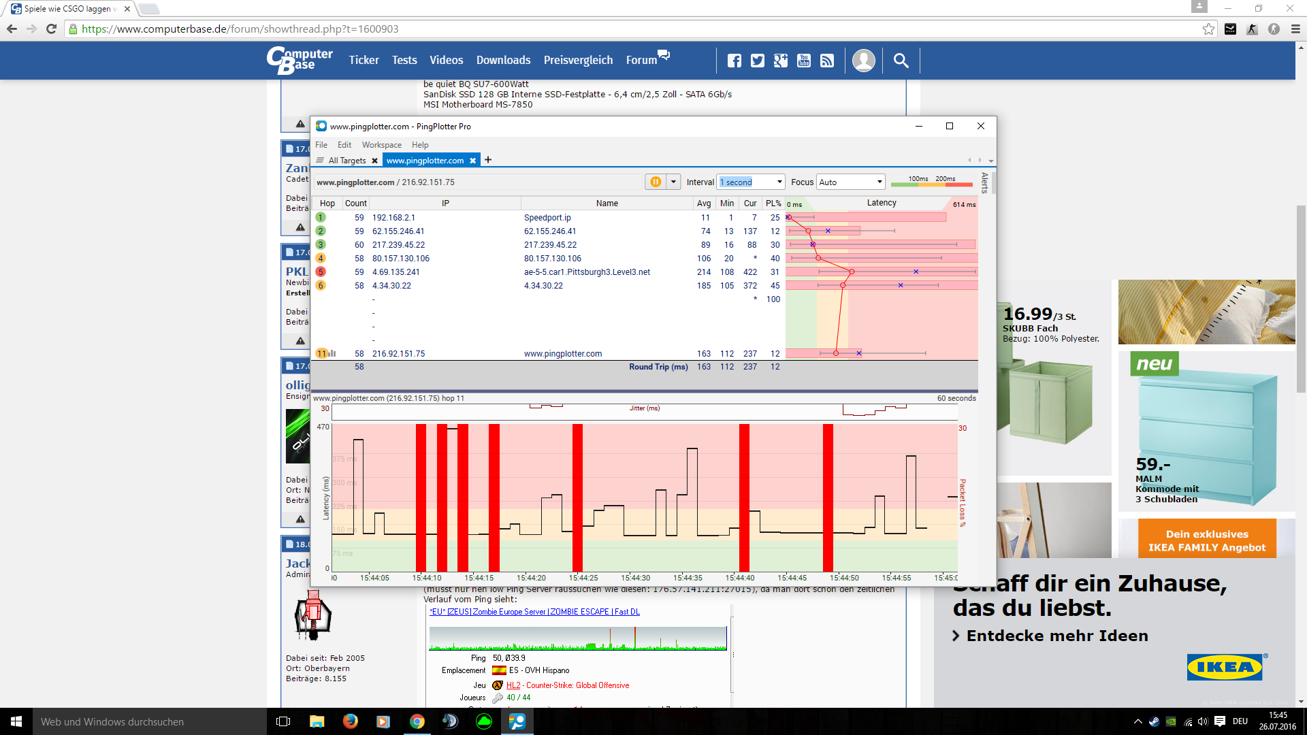The image size is (1307, 735).
Task: Expand the Focus Auto dropdown
Action: click(880, 182)
